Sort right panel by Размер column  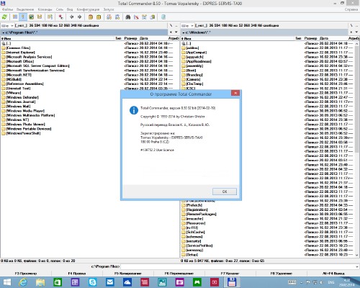pos(310,38)
